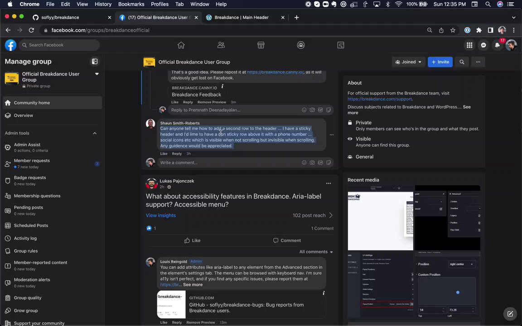Collapse Admin tools section
This screenshot has height=326, width=522.
tap(95, 133)
